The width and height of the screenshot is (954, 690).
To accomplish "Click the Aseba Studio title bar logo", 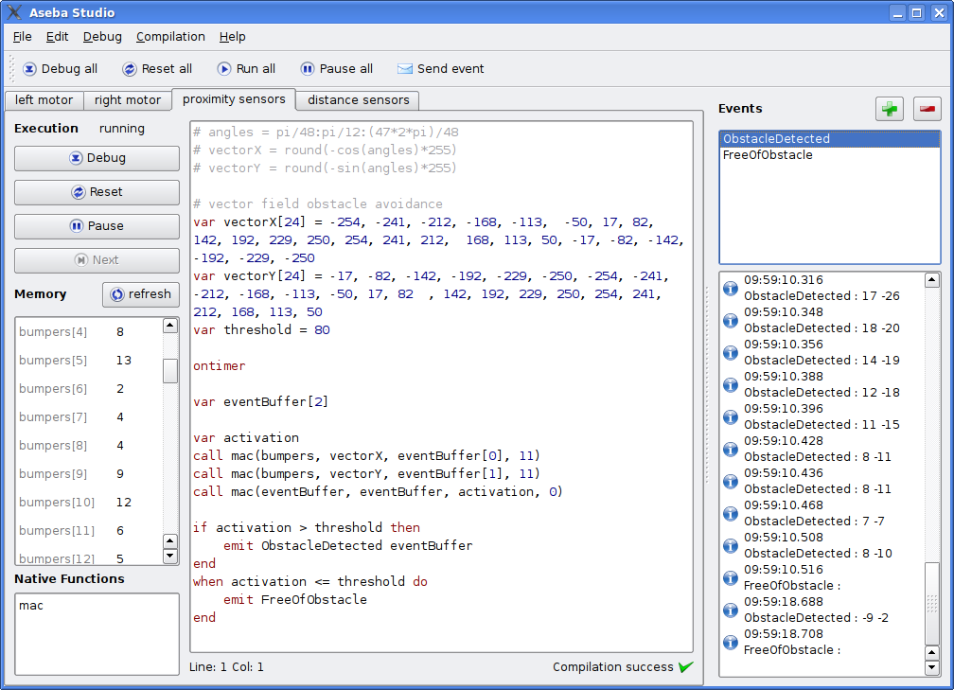I will 14,12.
